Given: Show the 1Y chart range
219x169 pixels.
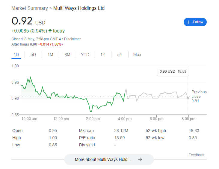Looking at the screenshot, I should 103,55.
